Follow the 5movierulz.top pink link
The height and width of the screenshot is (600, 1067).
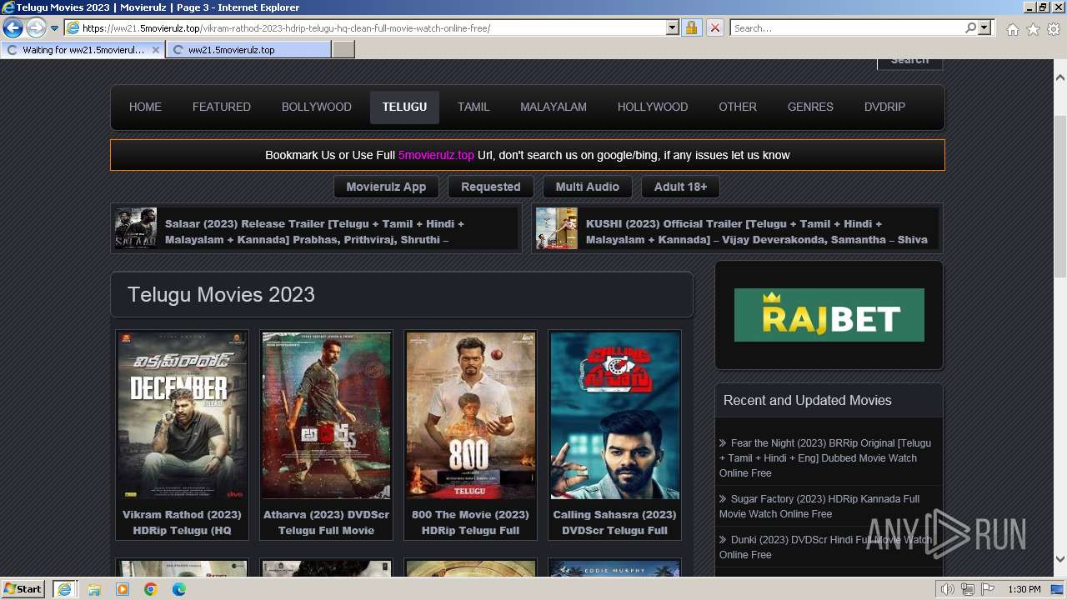click(x=436, y=155)
